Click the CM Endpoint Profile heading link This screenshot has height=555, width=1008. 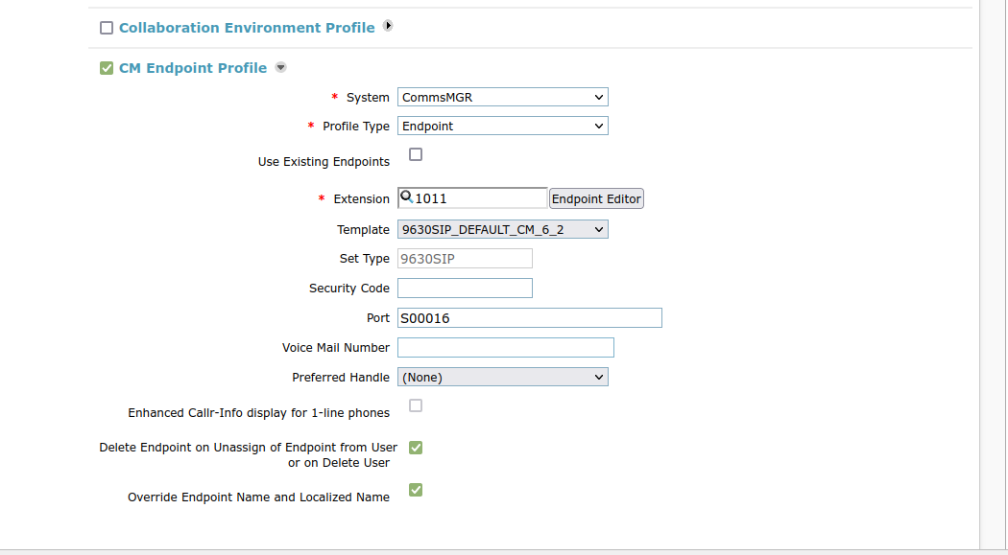pyautogui.click(x=193, y=68)
